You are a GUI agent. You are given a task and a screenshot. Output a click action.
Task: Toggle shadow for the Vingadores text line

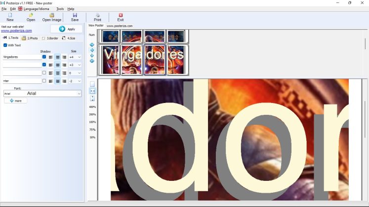44,57
